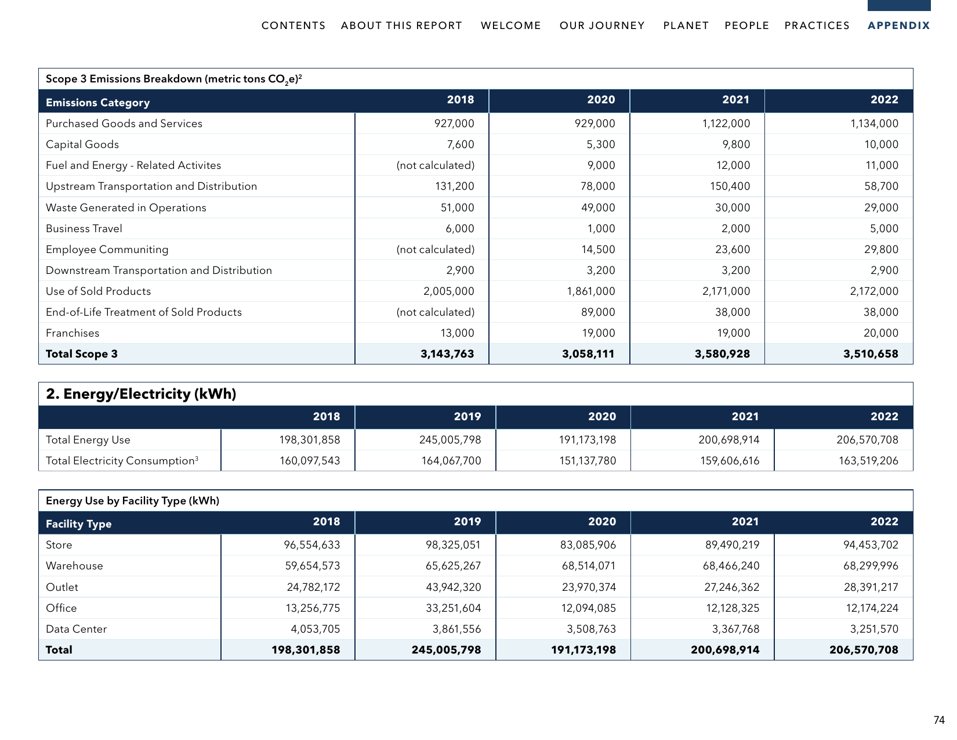
Task: Select the Total Electricity Consumption row label
Action: (x=122, y=461)
